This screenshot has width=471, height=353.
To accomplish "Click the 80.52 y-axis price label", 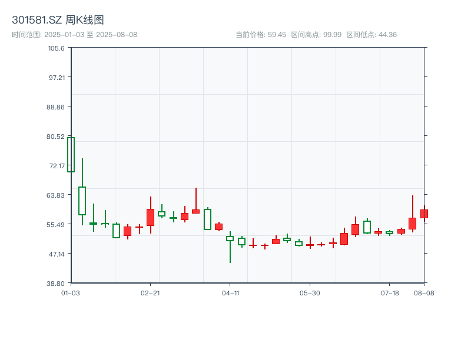I will [x=57, y=136].
